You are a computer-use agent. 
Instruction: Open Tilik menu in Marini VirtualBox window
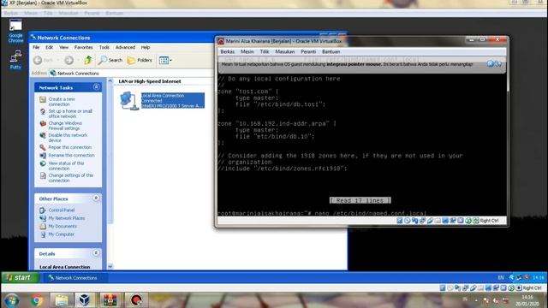[x=265, y=51]
